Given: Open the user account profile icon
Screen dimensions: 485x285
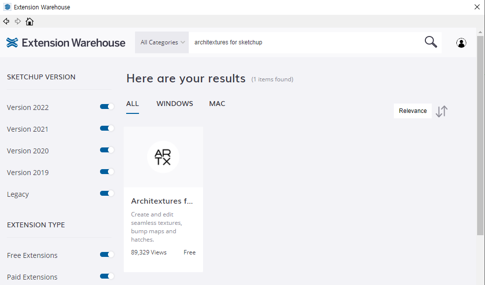Looking at the screenshot, I should tap(461, 43).
